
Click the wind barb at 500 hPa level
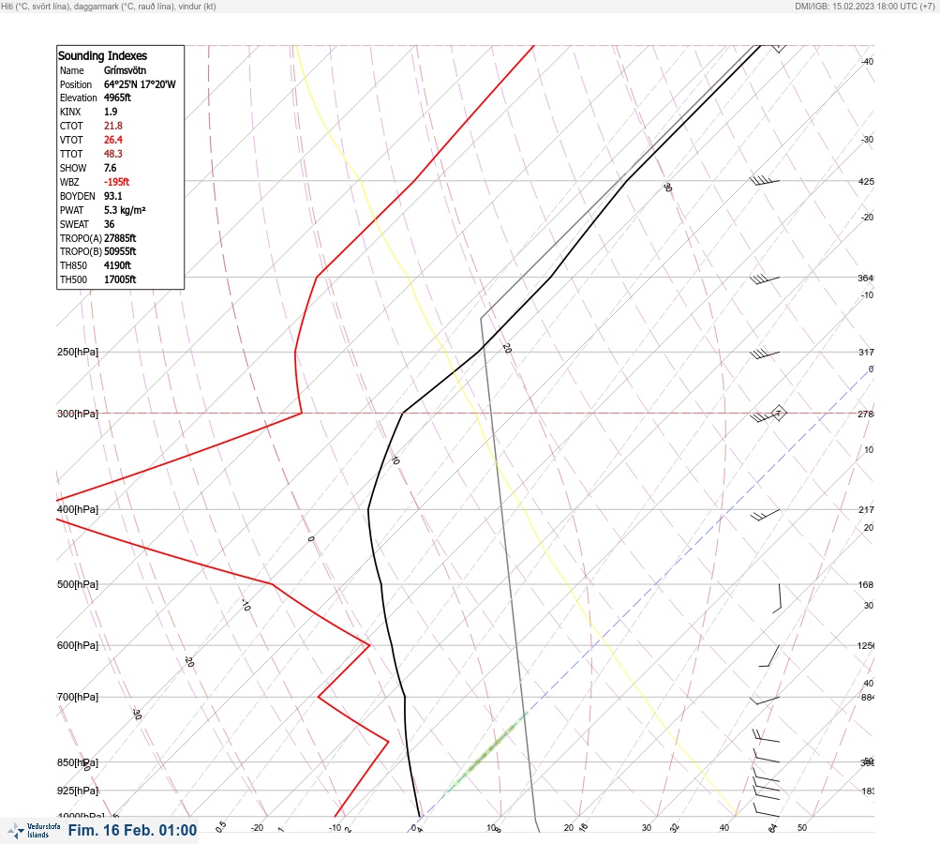[777, 598]
